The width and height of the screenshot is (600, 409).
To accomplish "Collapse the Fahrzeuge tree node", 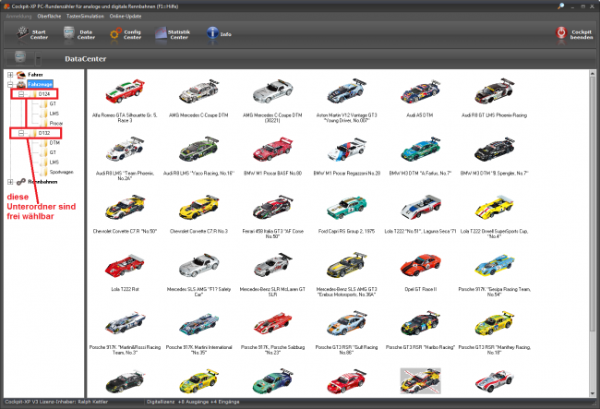I will click(x=10, y=84).
